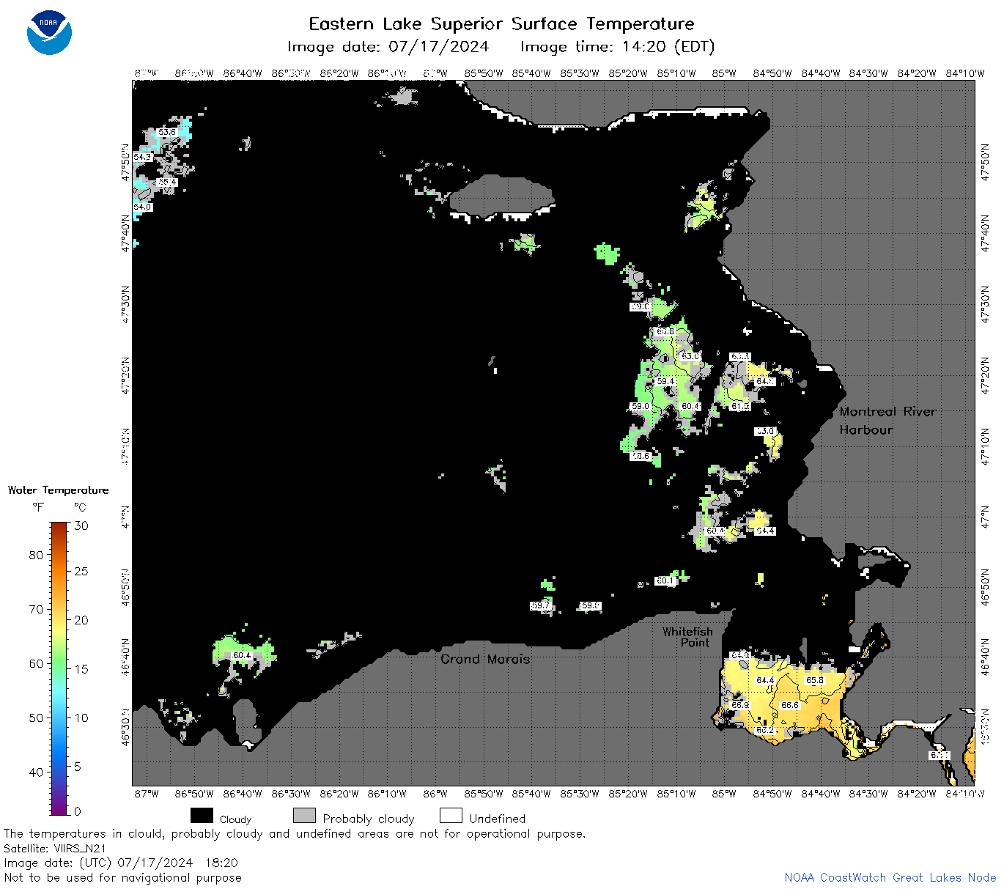Click the black Cloudy legend swatch
Viewport: 1004px width, 889px height.
tap(202, 816)
